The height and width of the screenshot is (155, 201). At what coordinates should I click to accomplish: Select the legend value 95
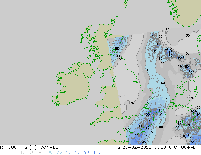click(77, 152)
